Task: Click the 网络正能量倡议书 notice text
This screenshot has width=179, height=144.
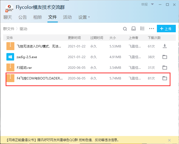Action: [63, 140]
